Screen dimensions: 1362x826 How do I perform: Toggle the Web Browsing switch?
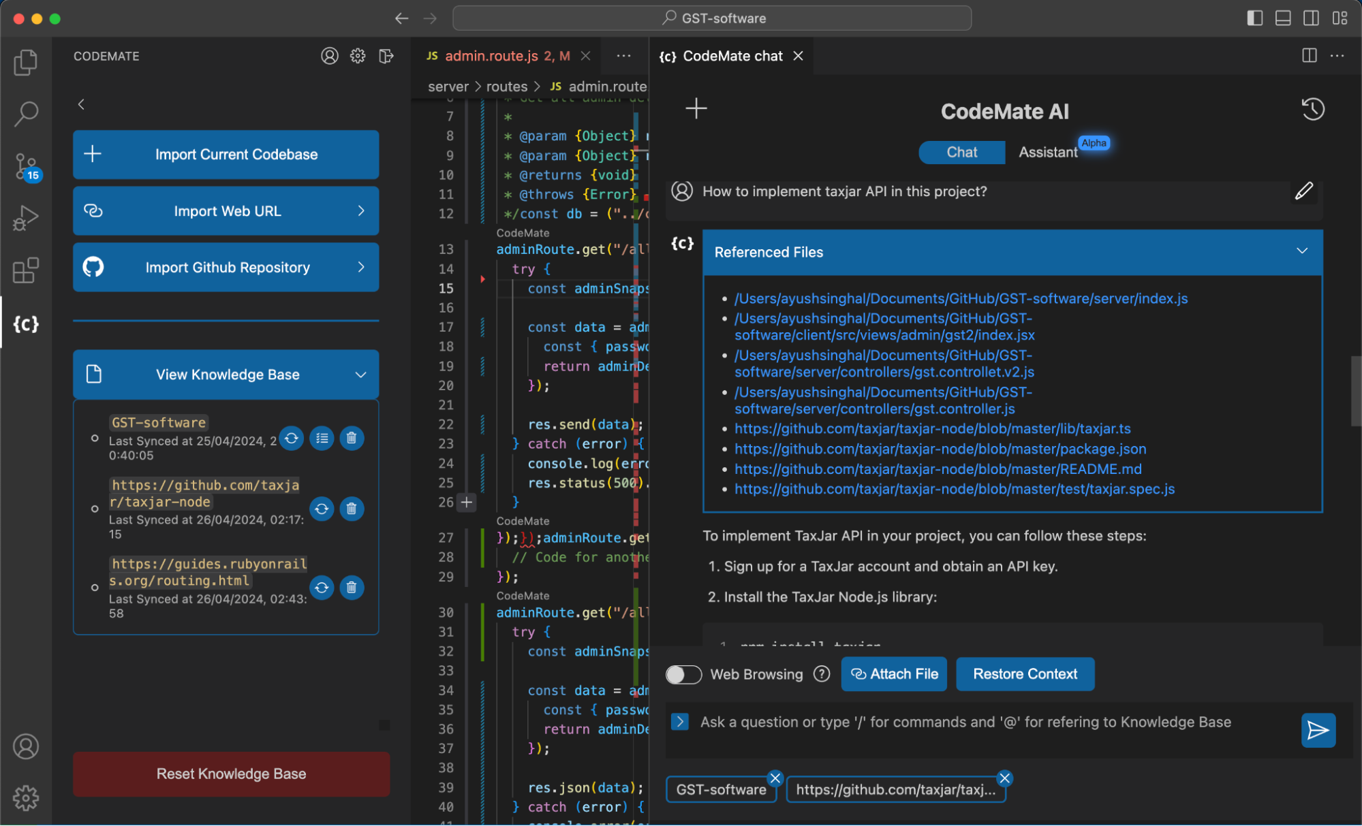[x=683, y=673]
